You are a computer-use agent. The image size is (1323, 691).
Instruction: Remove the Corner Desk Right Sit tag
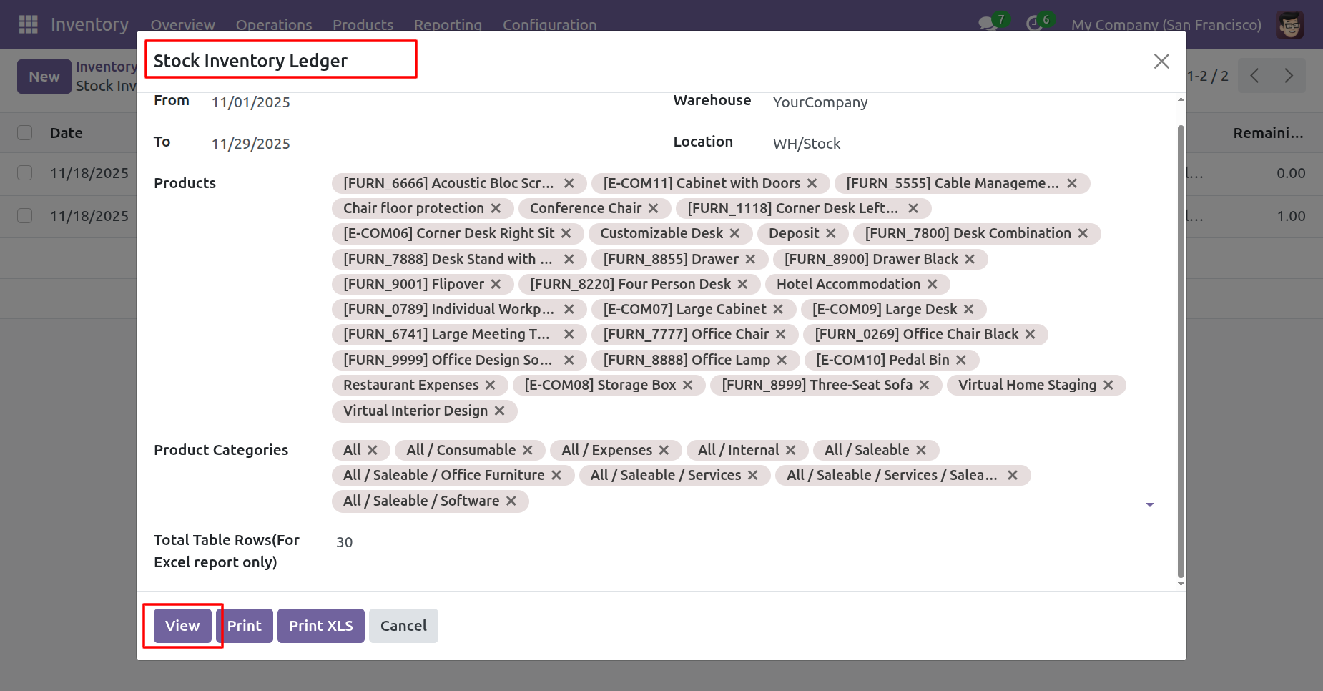(x=566, y=234)
